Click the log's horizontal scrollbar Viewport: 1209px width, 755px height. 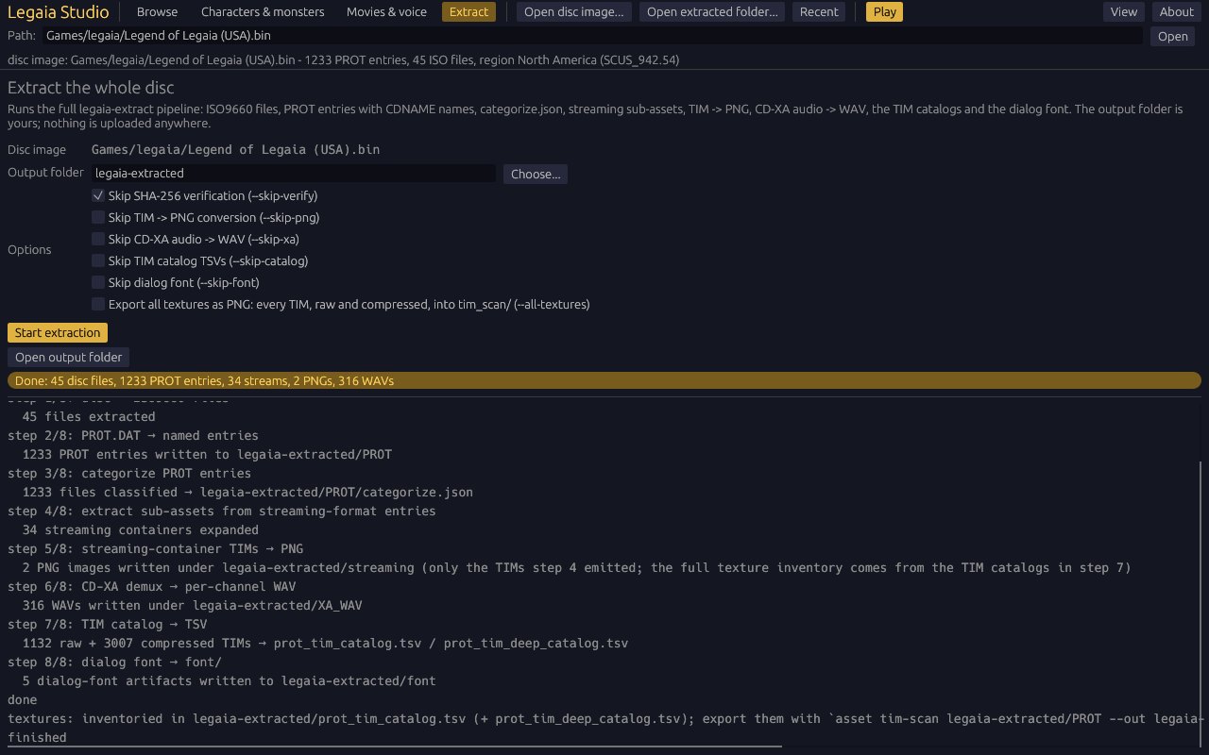[395, 747]
